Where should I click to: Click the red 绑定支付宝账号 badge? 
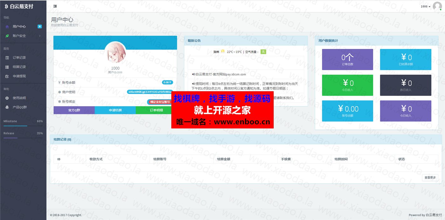(160, 102)
